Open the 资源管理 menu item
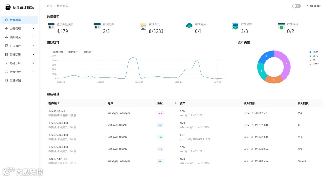Image resolution: width=331 pixels, height=178 pixels. coord(19,29)
